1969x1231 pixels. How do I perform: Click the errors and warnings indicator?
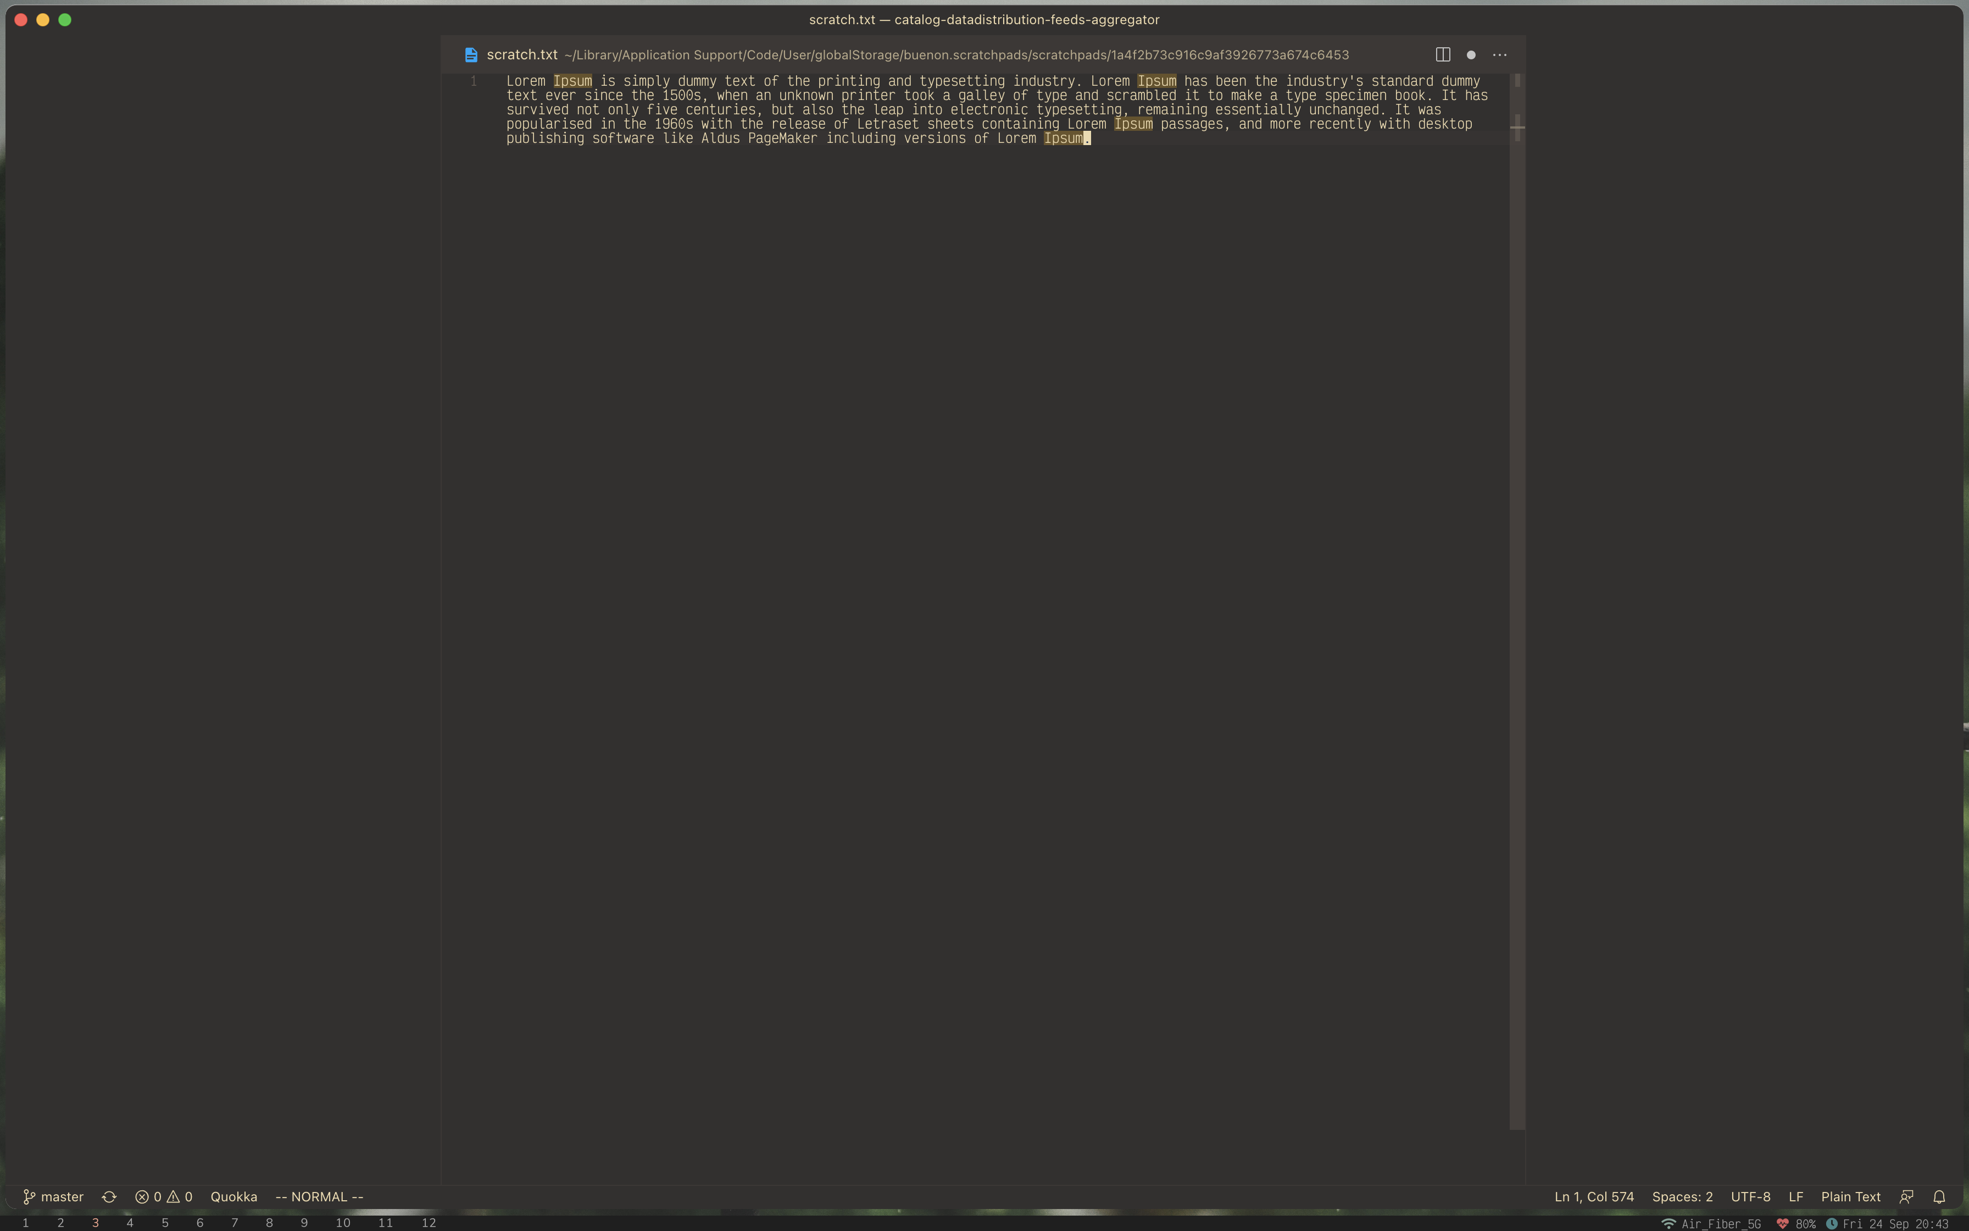165,1196
